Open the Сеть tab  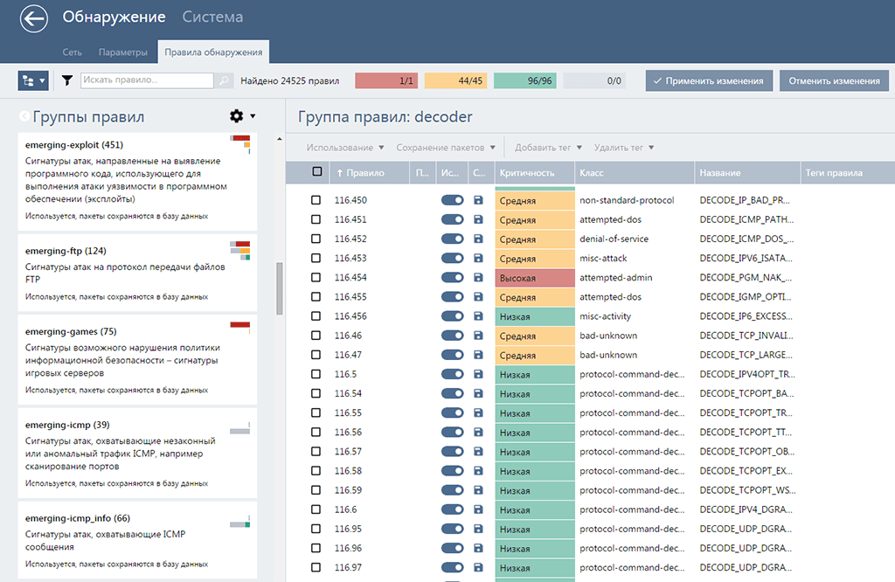point(72,52)
